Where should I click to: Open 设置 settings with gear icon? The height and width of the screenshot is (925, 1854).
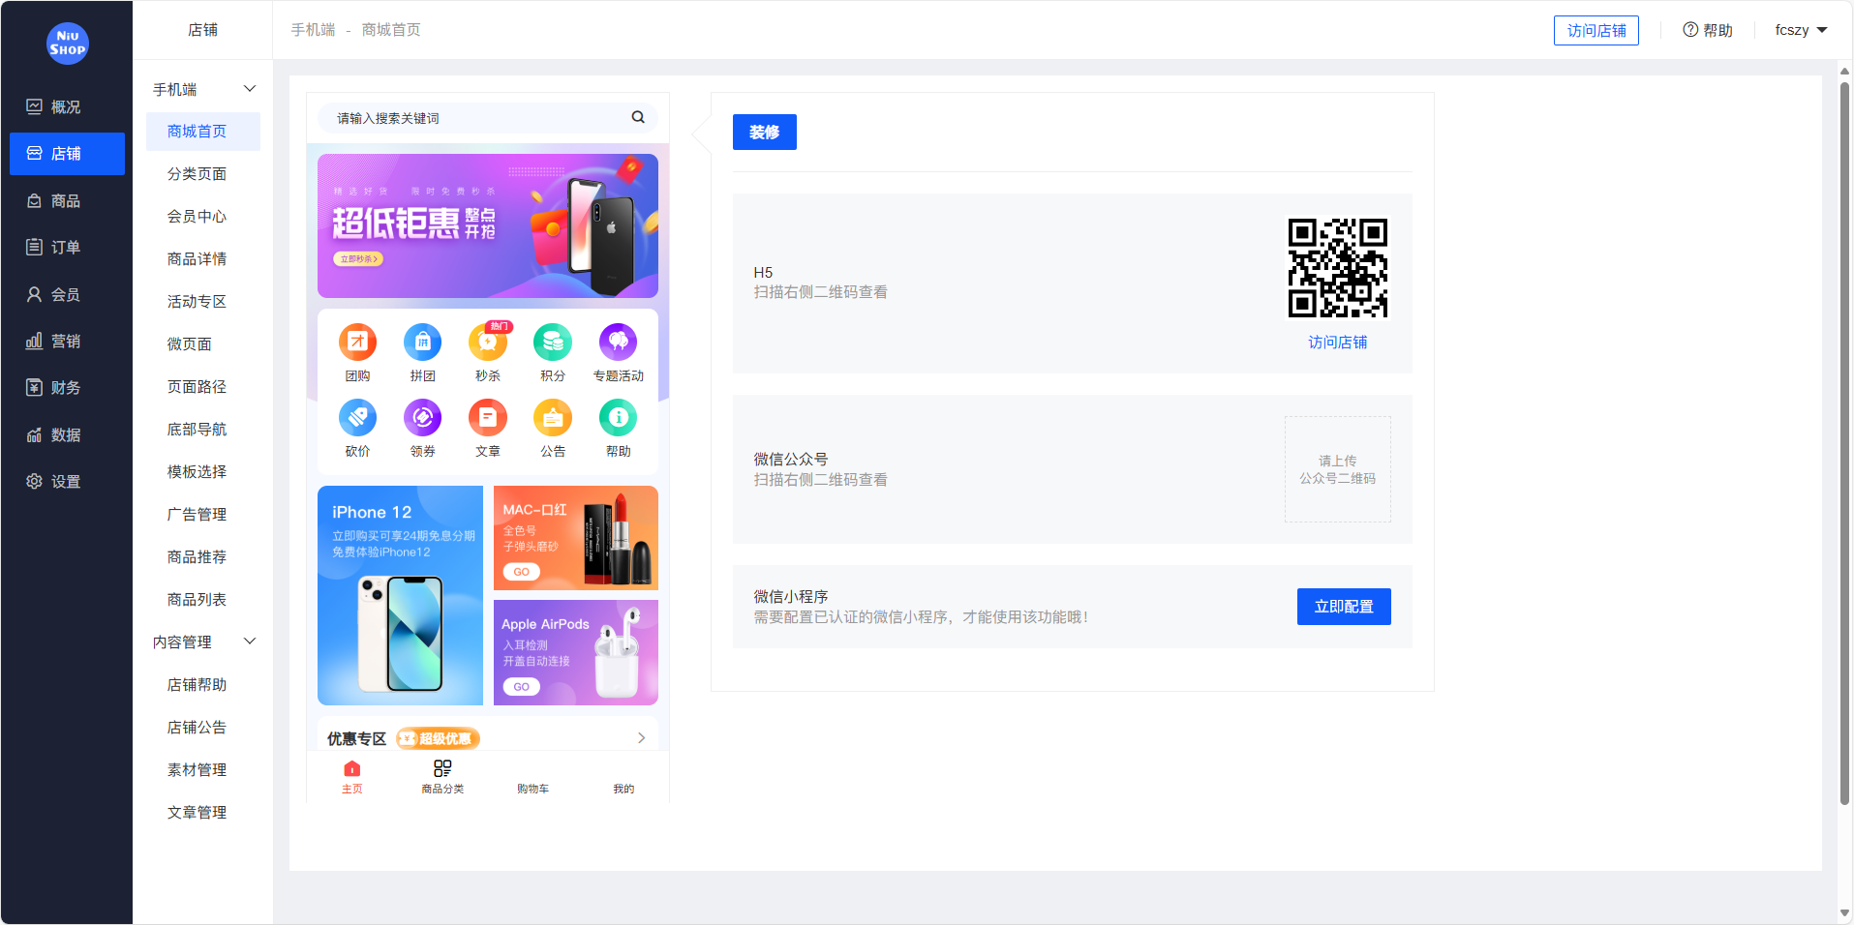coord(67,481)
